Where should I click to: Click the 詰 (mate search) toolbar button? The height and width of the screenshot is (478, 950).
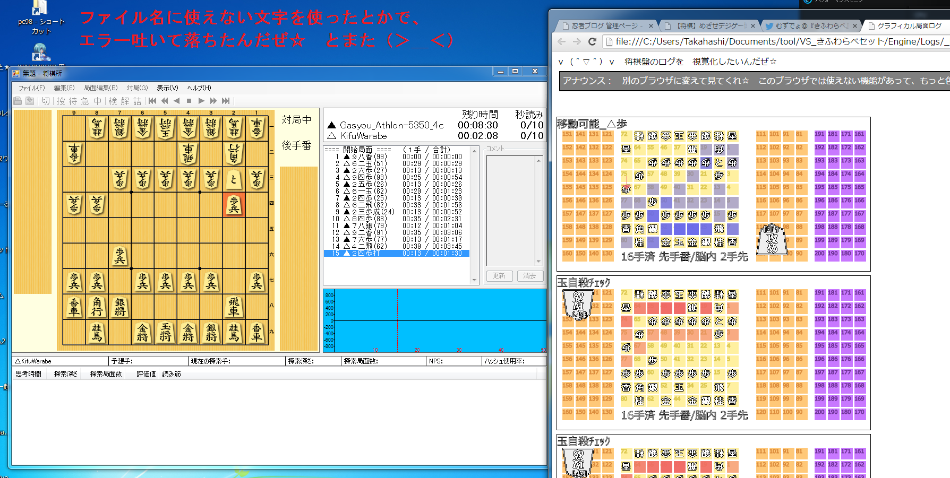point(137,101)
